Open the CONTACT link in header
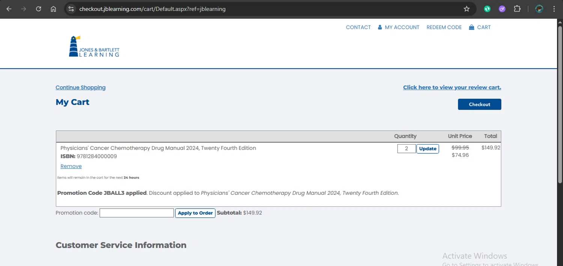Viewport: 563px width, 266px height. click(358, 27)
